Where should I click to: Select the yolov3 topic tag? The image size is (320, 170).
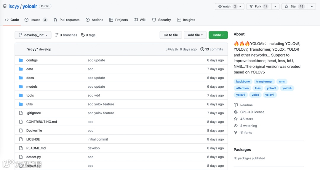[271, 88]
